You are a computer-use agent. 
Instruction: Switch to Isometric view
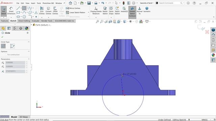click(x=147, y=10)
